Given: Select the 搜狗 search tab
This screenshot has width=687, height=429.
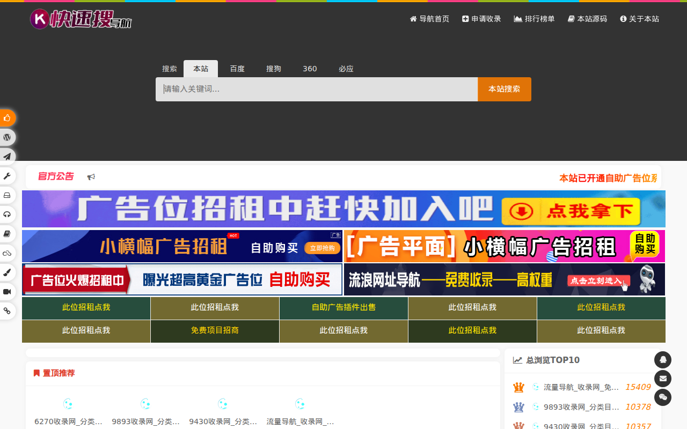Looking at the screenshot, I should 274,69.
